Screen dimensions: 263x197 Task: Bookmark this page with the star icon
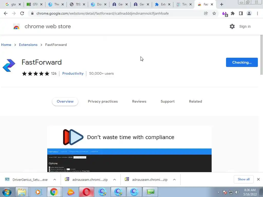point(214,13)
